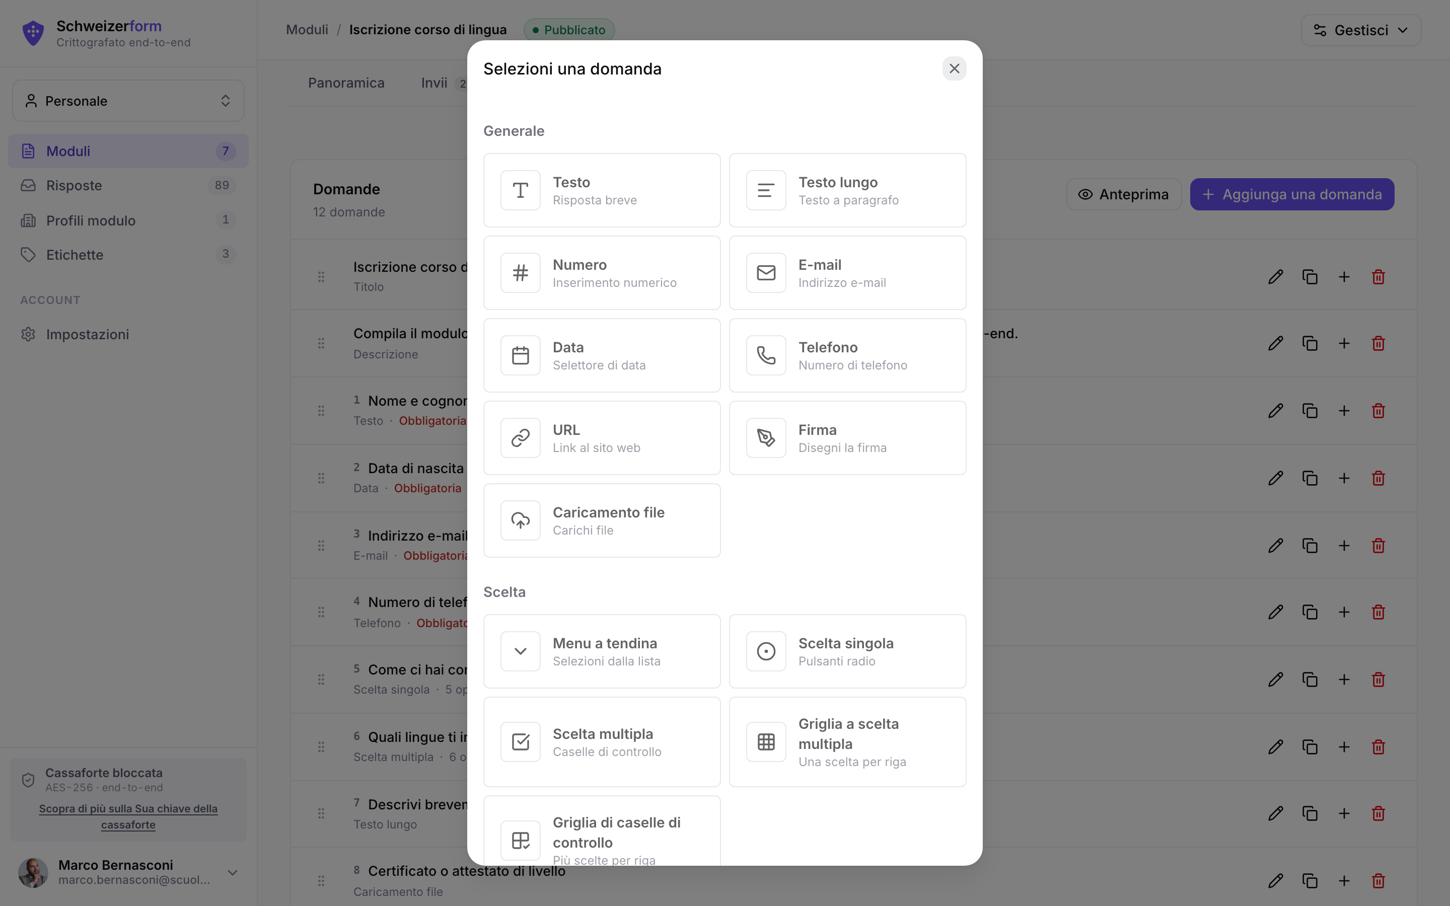This screenshot has height=906, width=1450.
Task: Choose the Scelta multipla checkbox option
Action: pos(602,742)
